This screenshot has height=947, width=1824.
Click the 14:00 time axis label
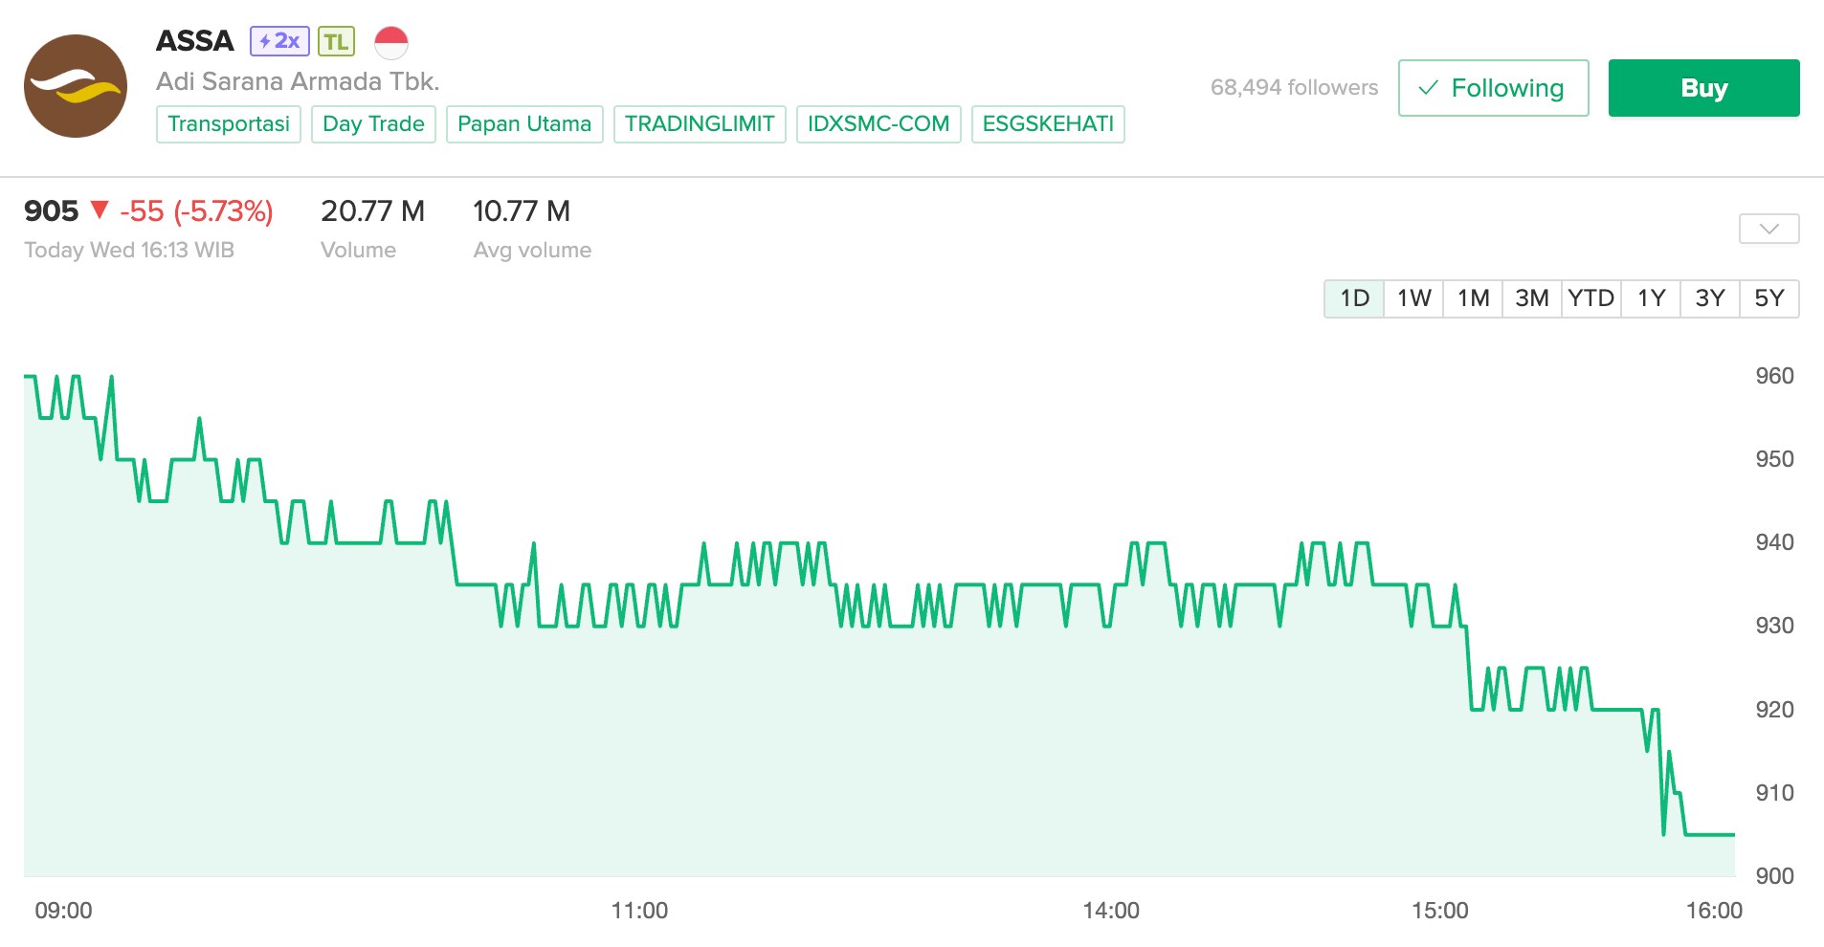(1111, 911)
